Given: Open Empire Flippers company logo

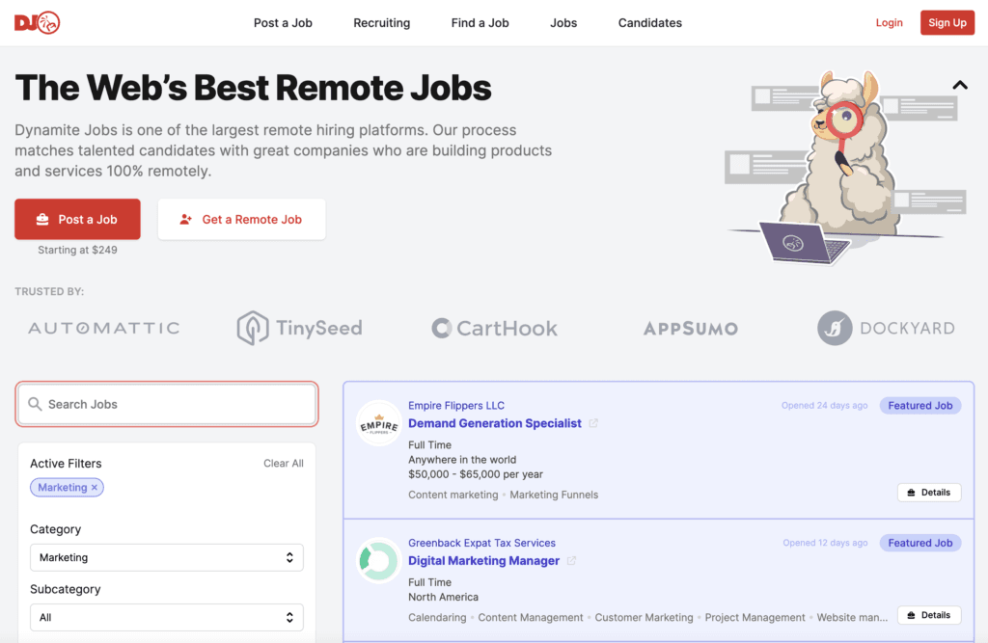Looking at the screenshot, I should (x=378, y=423).
